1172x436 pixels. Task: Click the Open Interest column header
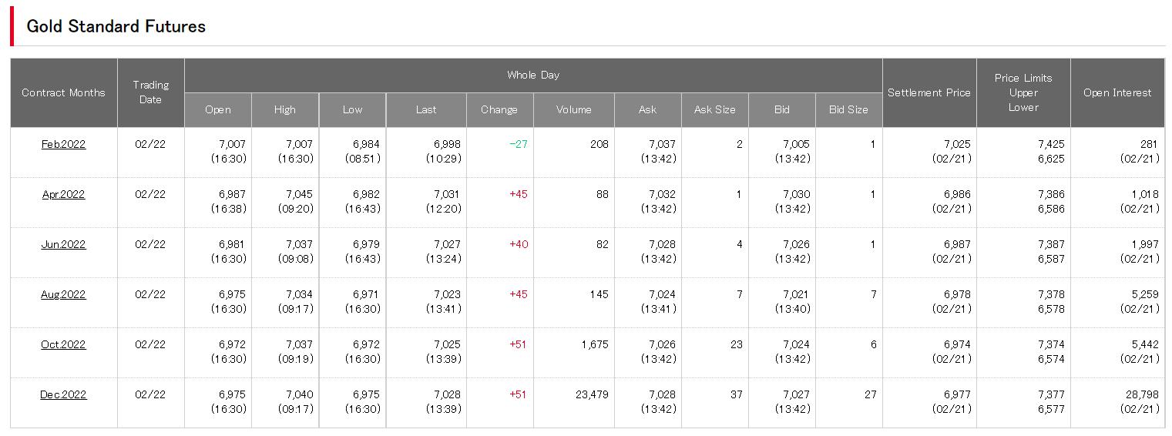point(1117,92)
